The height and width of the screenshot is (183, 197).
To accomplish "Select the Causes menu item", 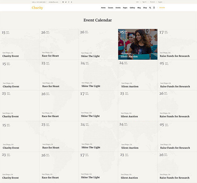I will 111,7.
